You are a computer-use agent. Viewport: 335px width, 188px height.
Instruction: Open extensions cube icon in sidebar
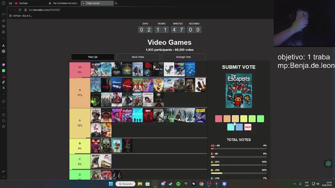click(x=4, y=121)
